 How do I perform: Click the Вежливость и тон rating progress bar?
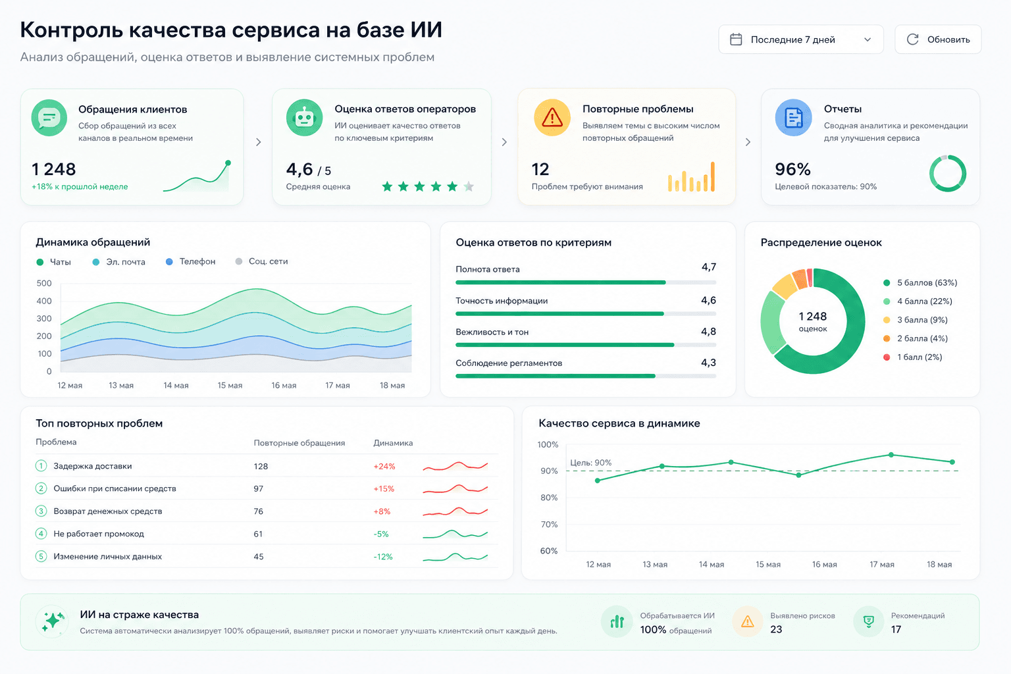click(x=586, y=345)
